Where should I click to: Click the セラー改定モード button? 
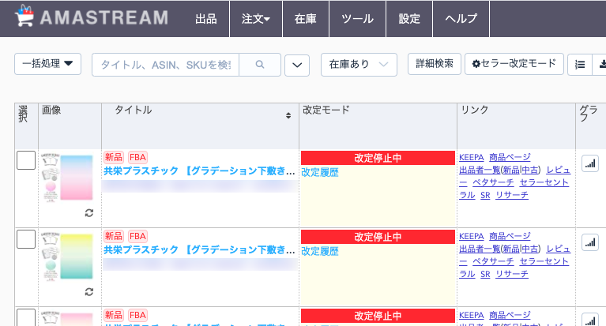514,64
